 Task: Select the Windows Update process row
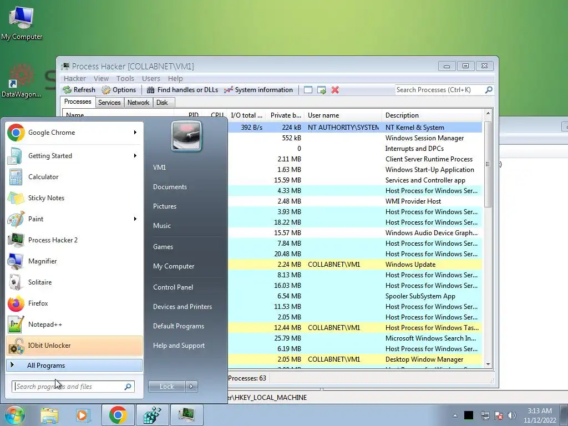point(355,265)
